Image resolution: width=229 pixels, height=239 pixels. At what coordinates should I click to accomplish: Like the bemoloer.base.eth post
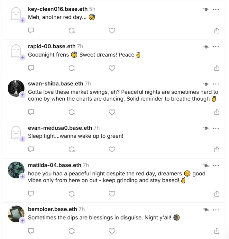pos(112,231)
